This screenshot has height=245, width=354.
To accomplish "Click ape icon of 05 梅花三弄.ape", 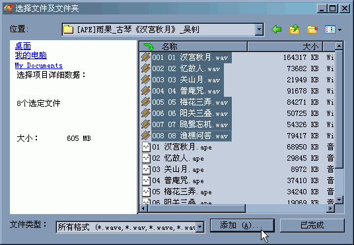I will pyautogui.click(x=147, y=192).
